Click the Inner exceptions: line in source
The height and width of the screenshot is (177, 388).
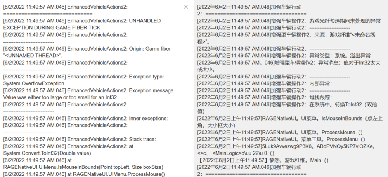[85, 119]
